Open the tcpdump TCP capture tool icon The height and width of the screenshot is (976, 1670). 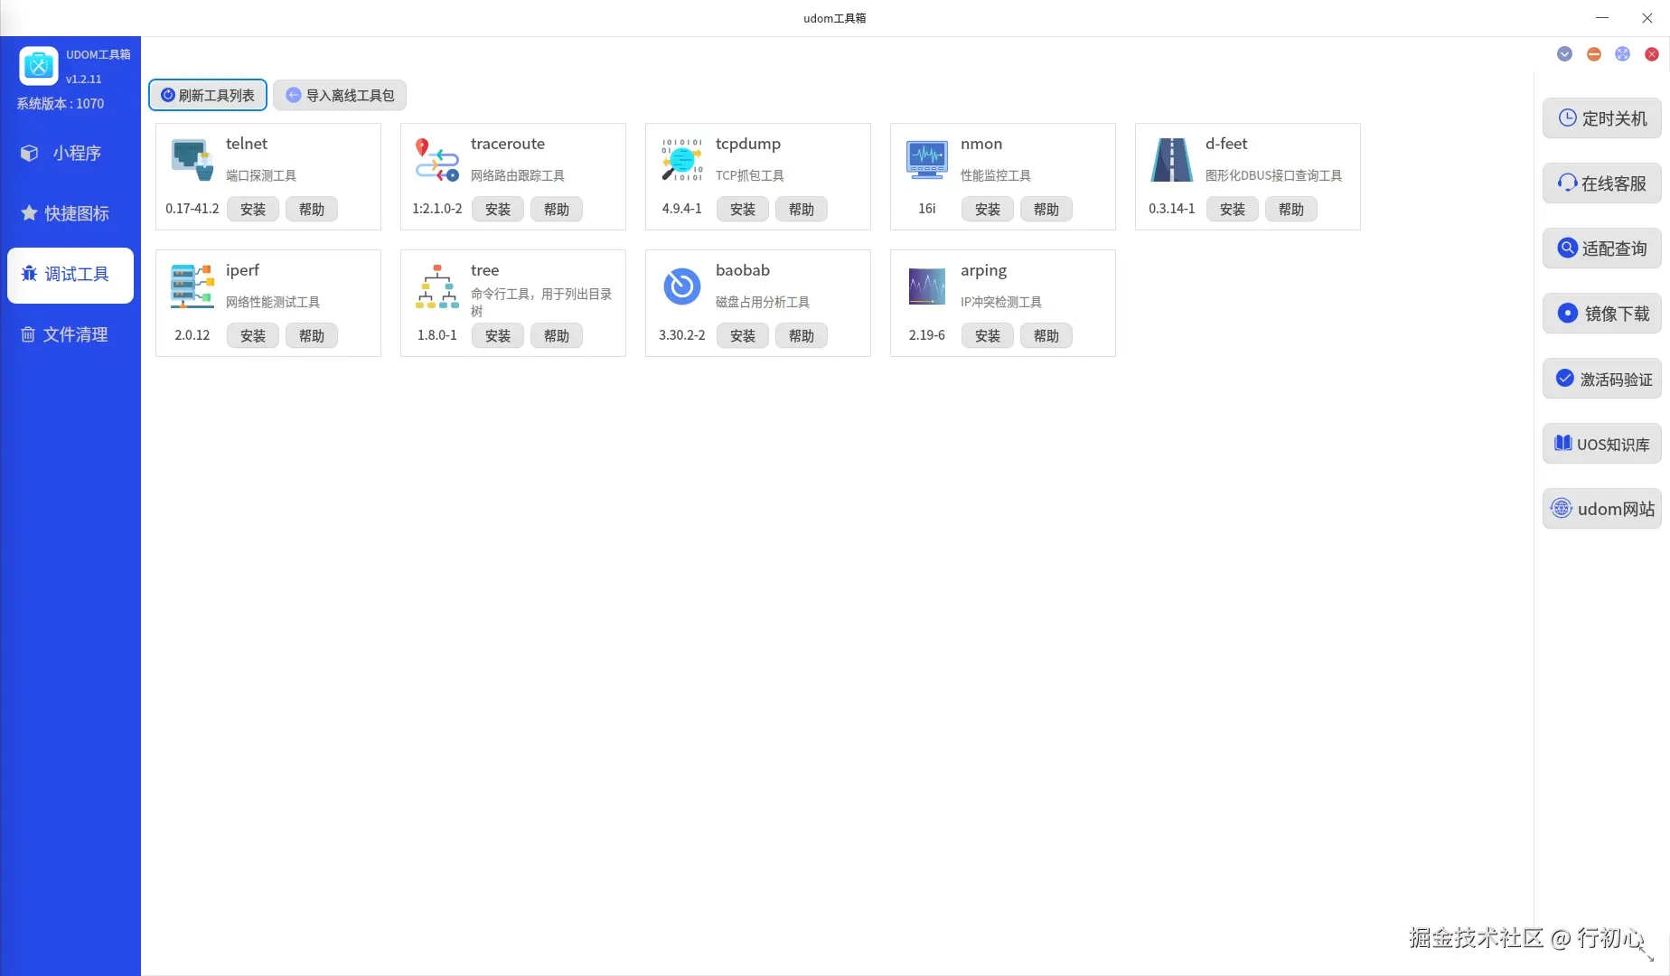point(680,159)
